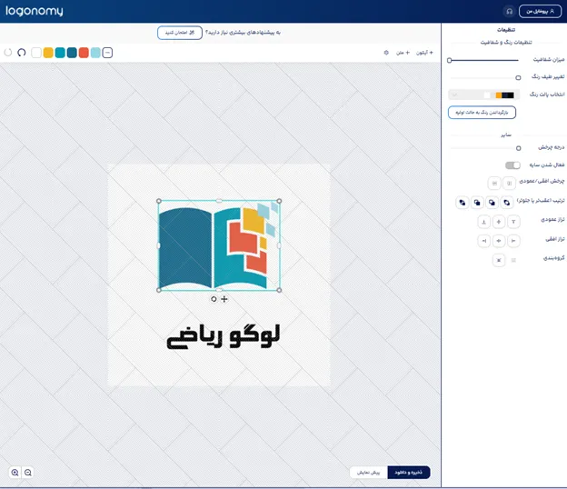Click the faded group icon in grouping row
The width and height of the screenshot is (567, 489).
(x=513, y=260)
